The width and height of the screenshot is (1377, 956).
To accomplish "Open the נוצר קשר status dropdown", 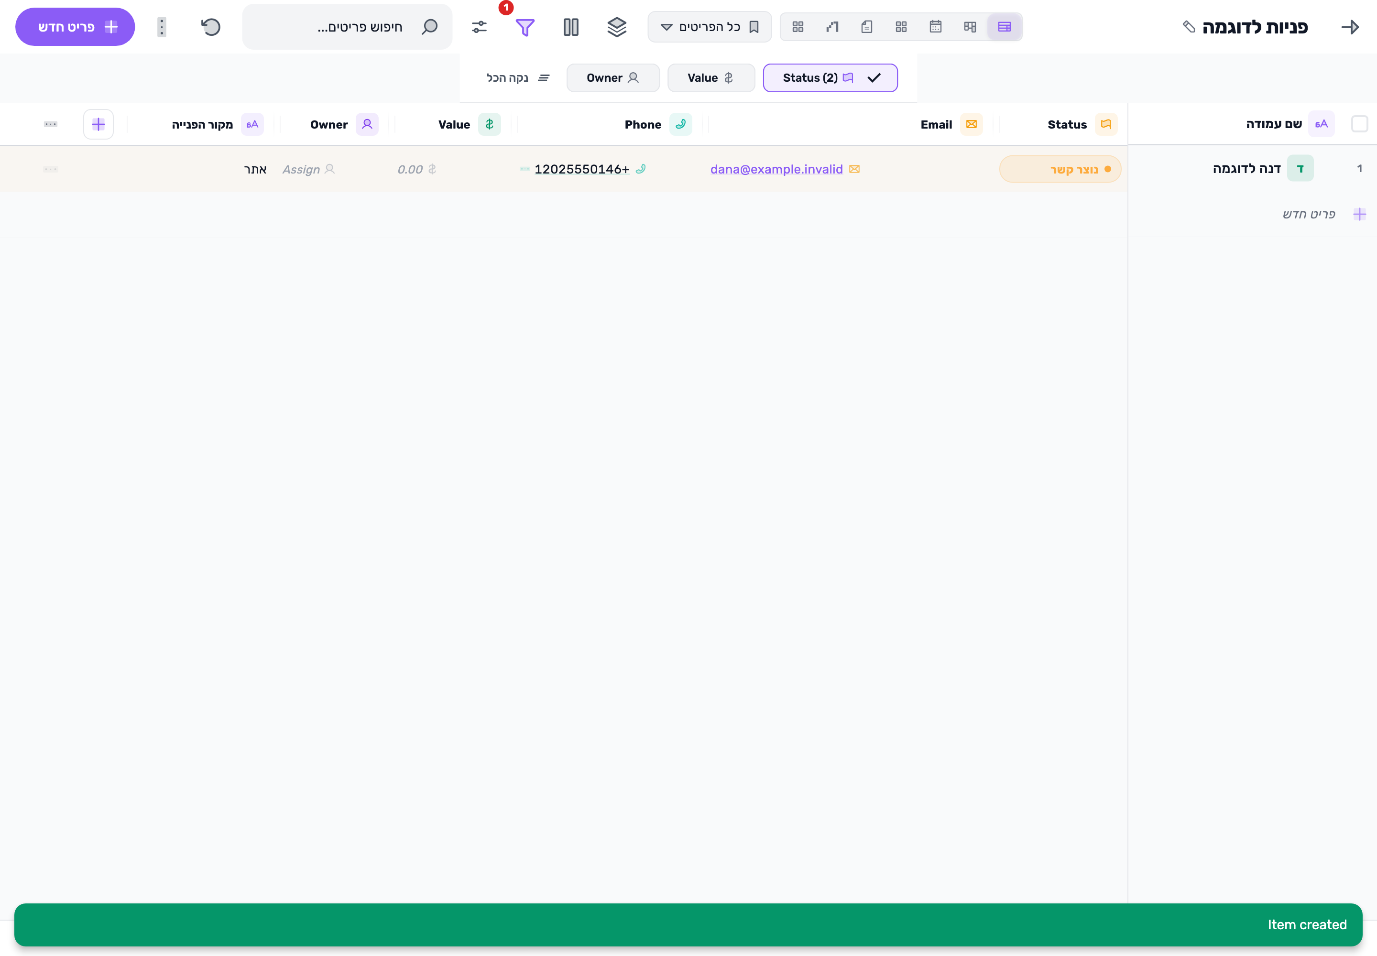I will [1060, 169].
